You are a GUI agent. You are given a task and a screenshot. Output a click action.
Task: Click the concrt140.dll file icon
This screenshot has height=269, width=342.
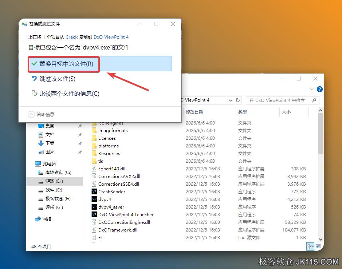tap(94, 169)
